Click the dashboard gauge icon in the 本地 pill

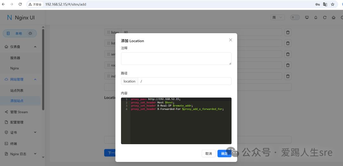tap(30, 33)
